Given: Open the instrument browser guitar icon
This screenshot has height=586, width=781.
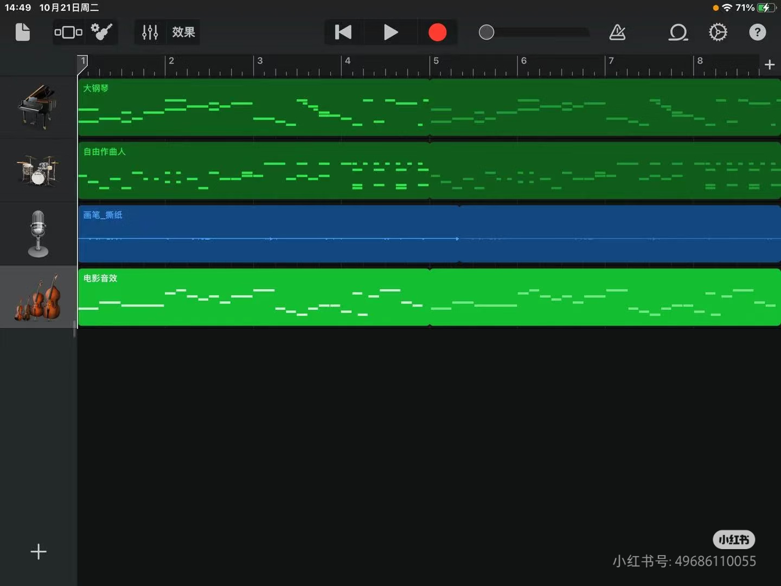Looking at the screenshot, I should point(101,32).
